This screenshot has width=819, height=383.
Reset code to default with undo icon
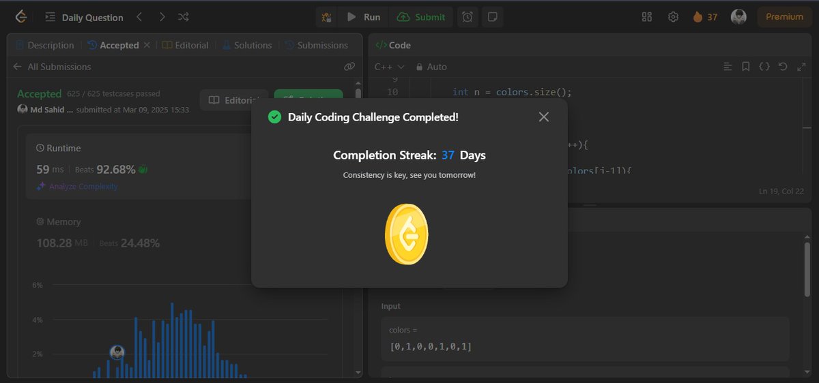click(x=783, y=67)
